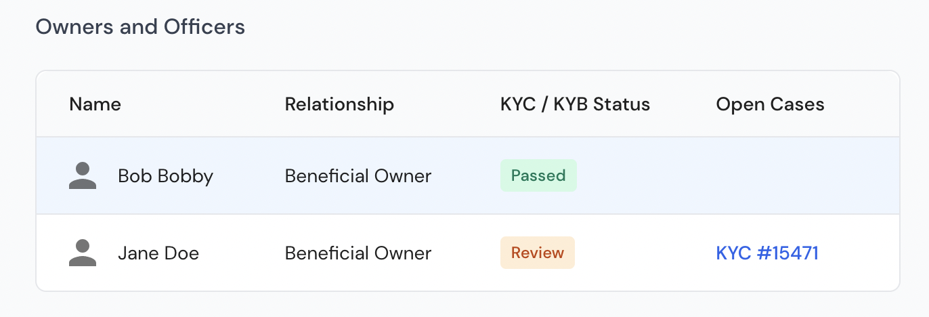Click the word Officers in the title

pyautogui.click(x=204, y=27)
